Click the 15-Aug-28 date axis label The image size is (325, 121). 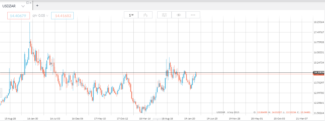tap(10, 118)
